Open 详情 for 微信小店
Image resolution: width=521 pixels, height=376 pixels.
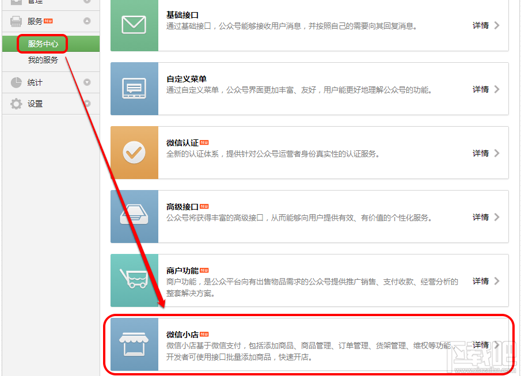480,344
